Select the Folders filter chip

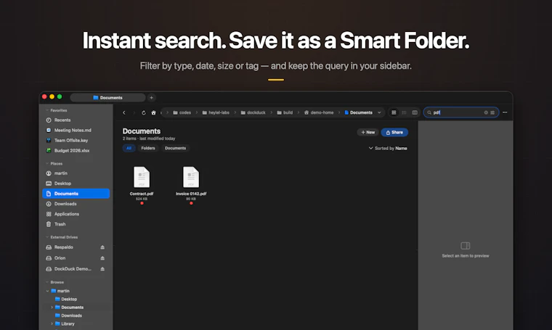click(148, 148)
